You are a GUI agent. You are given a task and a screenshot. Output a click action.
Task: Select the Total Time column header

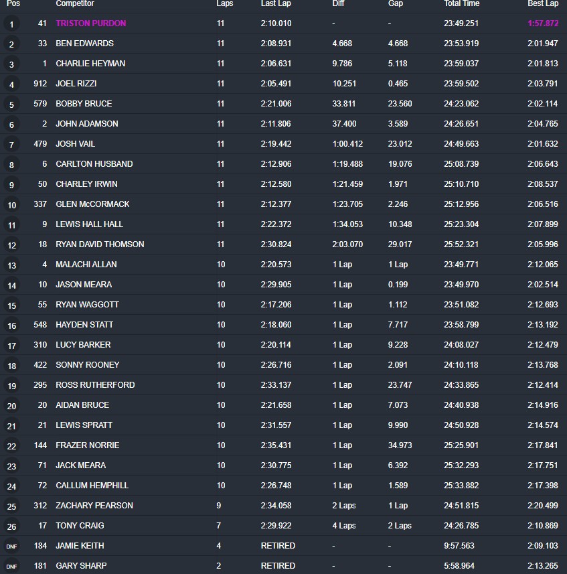[x=463, y=4]
